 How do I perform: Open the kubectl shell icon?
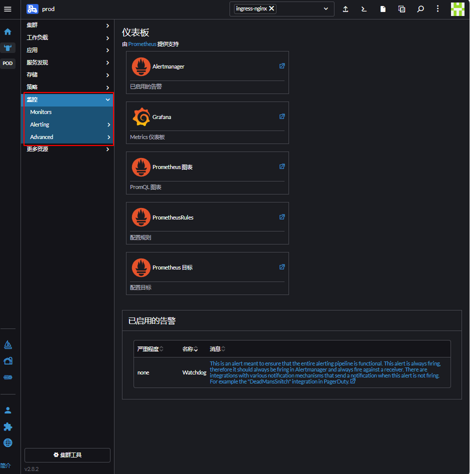364,9
